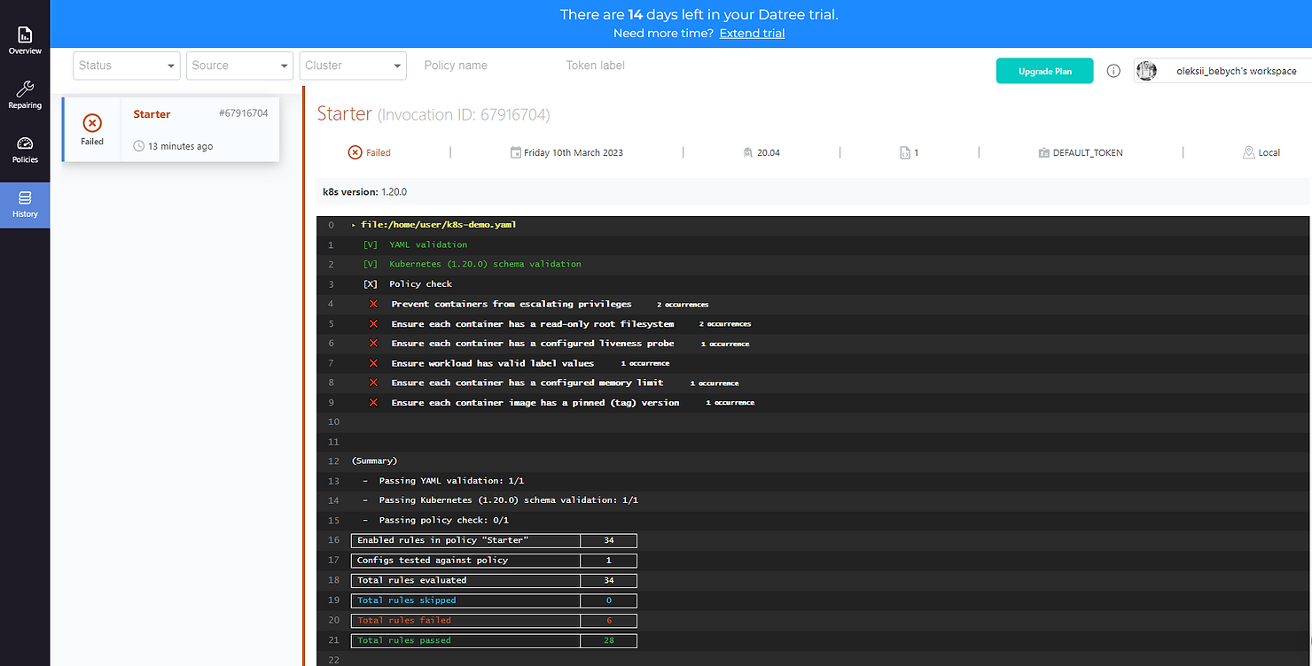
Task: Click Passing YAML validation: 1/1 line
Action: coord(443,481)
